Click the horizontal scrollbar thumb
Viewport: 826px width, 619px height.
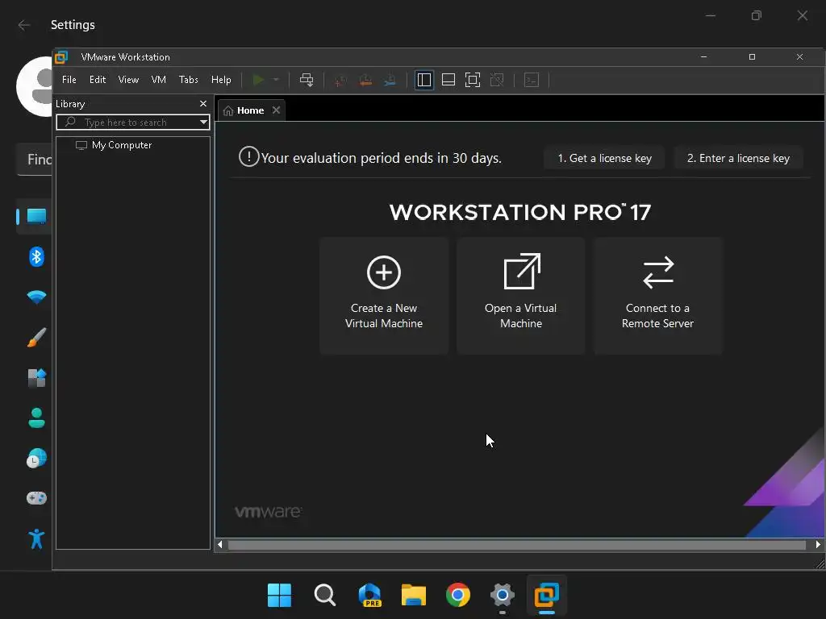pos(517,545)
